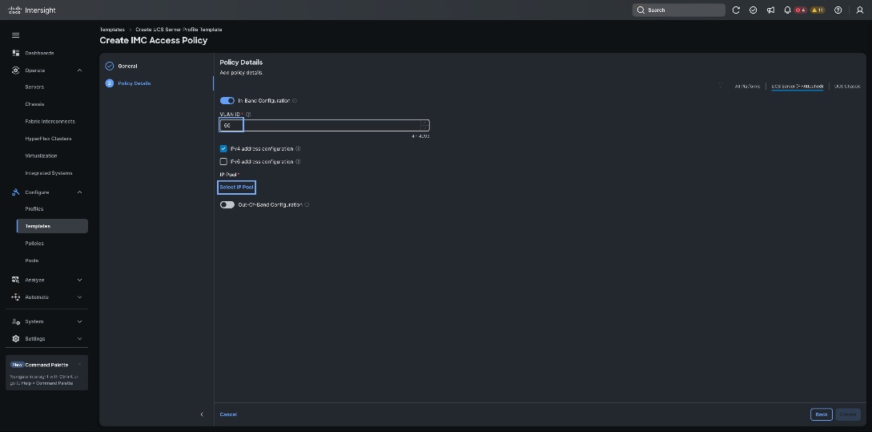Switch to All Platforms tab
The height and width of the screenshot is (432, 872).
(x=747, y=87)
